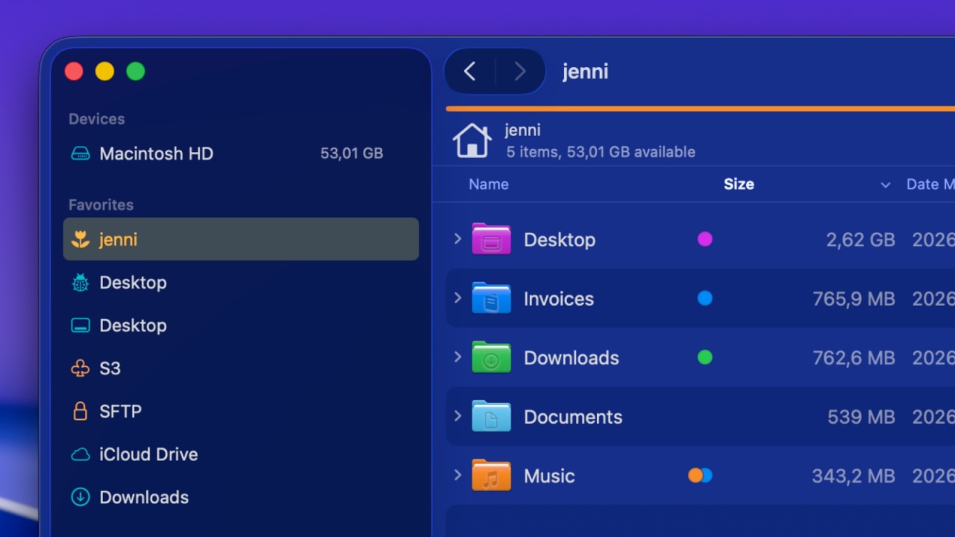
Task: Click the bug icon beside the first Desktop favorite
Action: click(80, 283)
